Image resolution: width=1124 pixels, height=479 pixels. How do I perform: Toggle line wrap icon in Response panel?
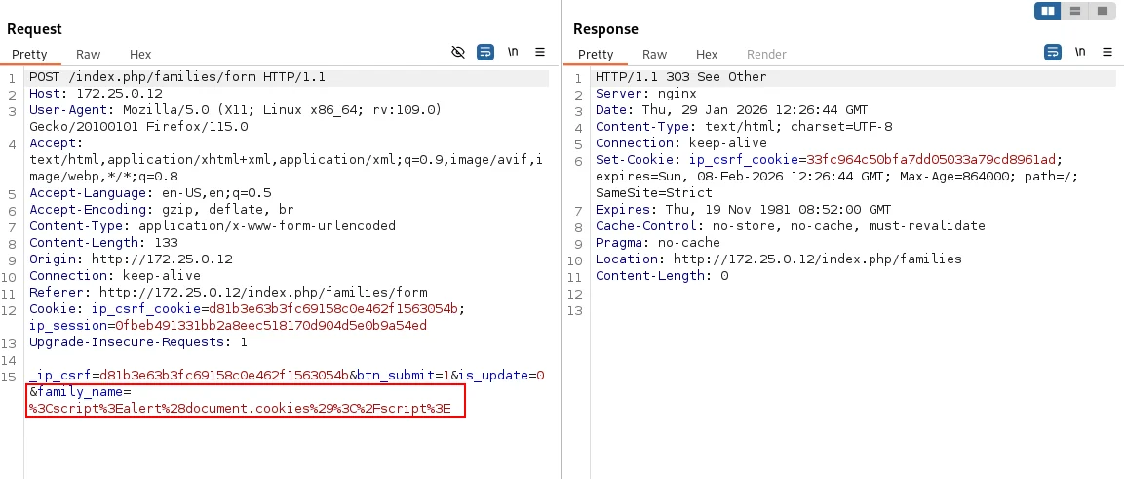click(x=1052, y=53)
